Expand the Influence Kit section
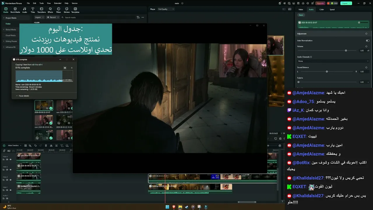Image resolution: width=373 pixels, height=210 pixels. [x=3, y=47]
